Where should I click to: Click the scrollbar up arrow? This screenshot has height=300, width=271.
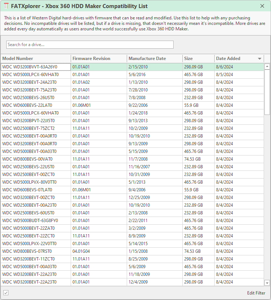click(267, 67)
